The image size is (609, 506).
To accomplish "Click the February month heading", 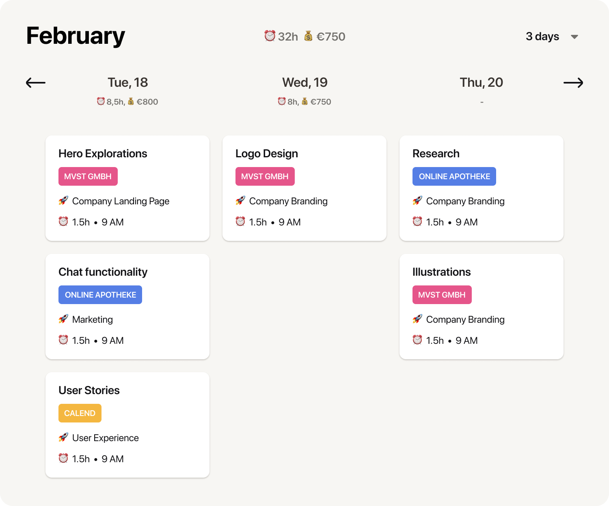I will (x=76, y=36).
